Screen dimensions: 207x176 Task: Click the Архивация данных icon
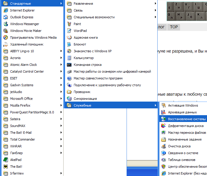pos(164,112)
